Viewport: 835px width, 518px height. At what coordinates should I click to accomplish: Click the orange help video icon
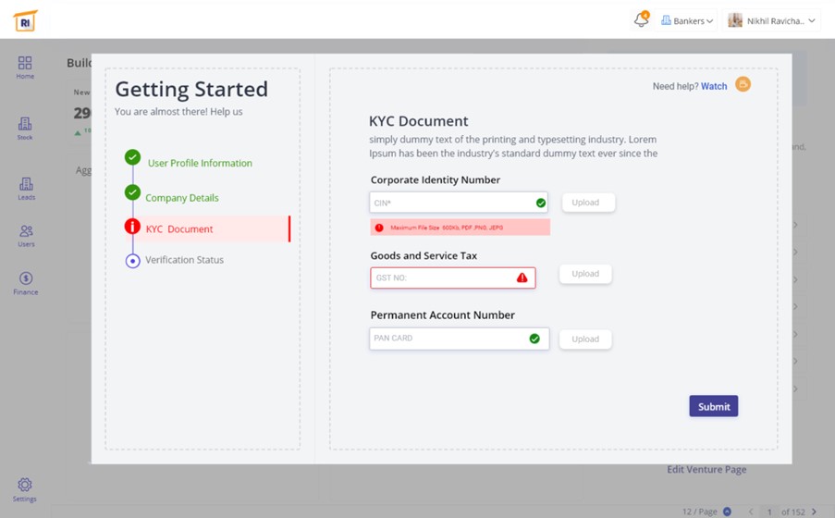[743, 85]
